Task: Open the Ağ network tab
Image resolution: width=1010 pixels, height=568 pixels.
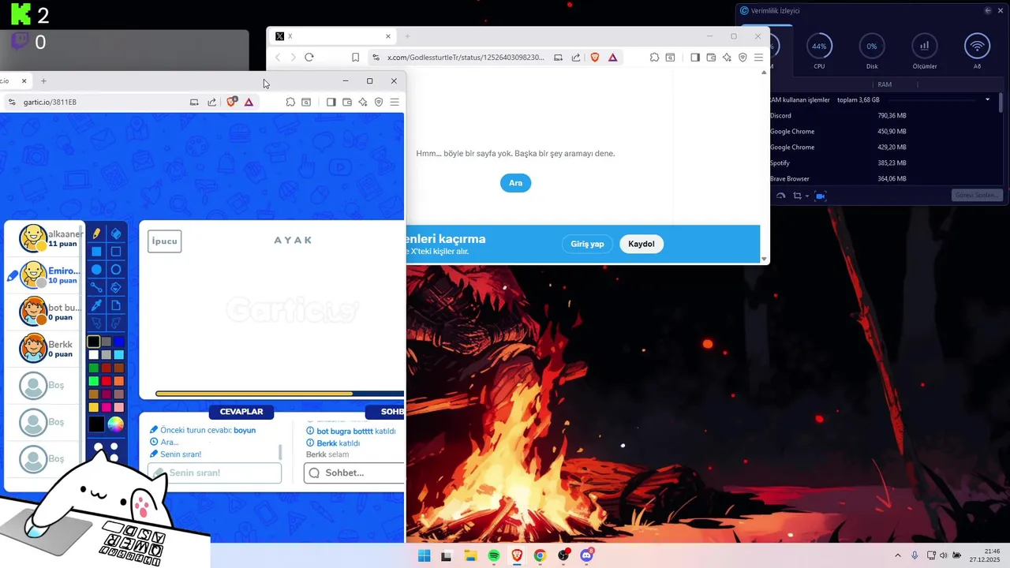Action: [977, 52]
